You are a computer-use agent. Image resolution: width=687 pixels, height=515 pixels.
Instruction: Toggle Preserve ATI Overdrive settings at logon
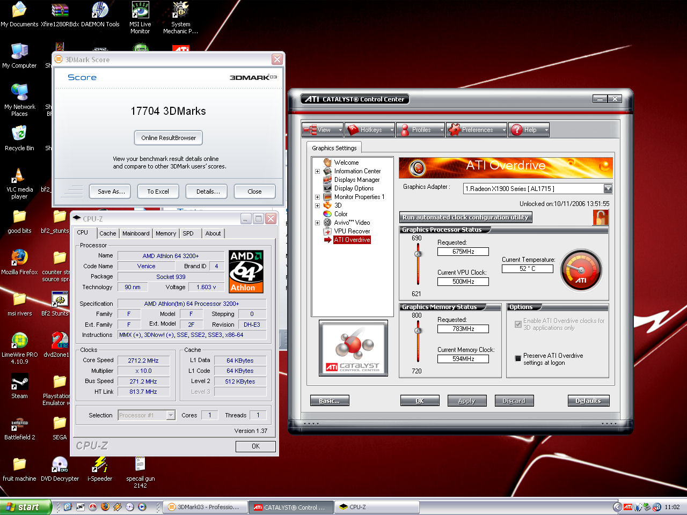click(518, 358)
